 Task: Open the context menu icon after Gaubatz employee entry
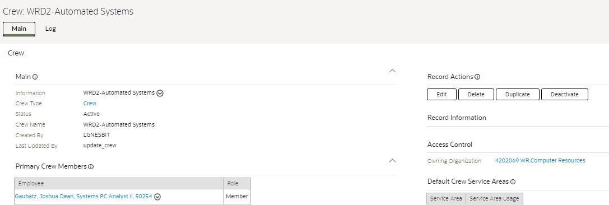(x=157, y=197)
